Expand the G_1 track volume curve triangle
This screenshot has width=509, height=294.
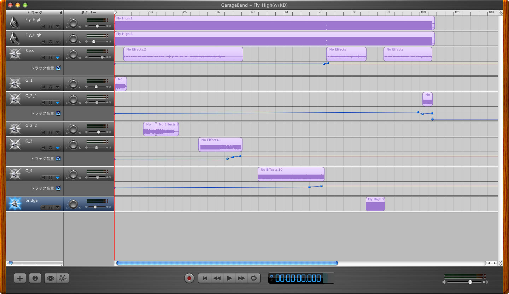[57, 87]
